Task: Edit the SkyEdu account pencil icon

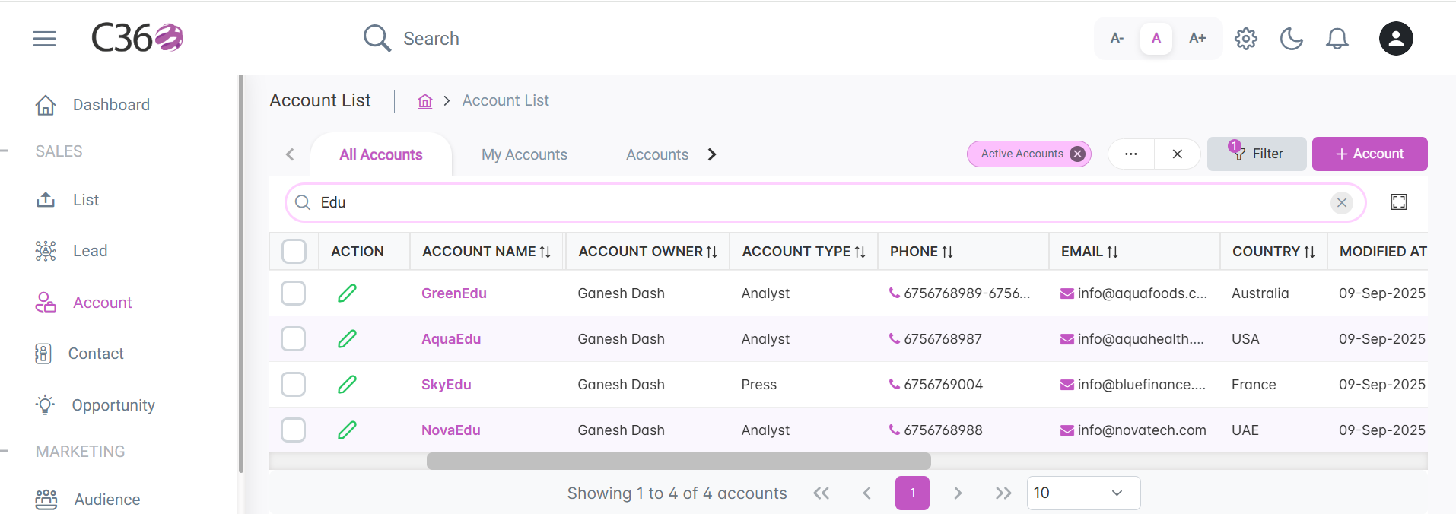Action: point(347,384)
